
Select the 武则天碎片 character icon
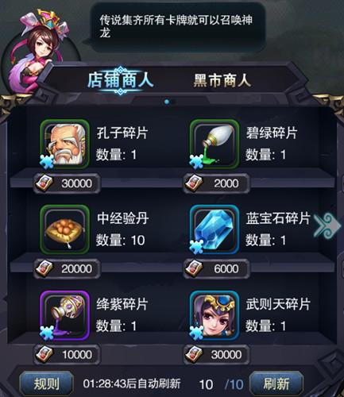pyautogui.click(x=215, y=315)
